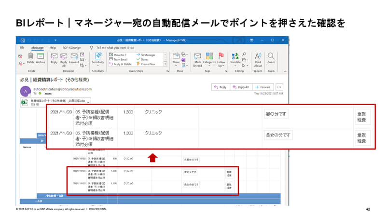Click the Excel icon on the attachment
This screenshot has height=217, width=386.
click(x=25, y=102)
